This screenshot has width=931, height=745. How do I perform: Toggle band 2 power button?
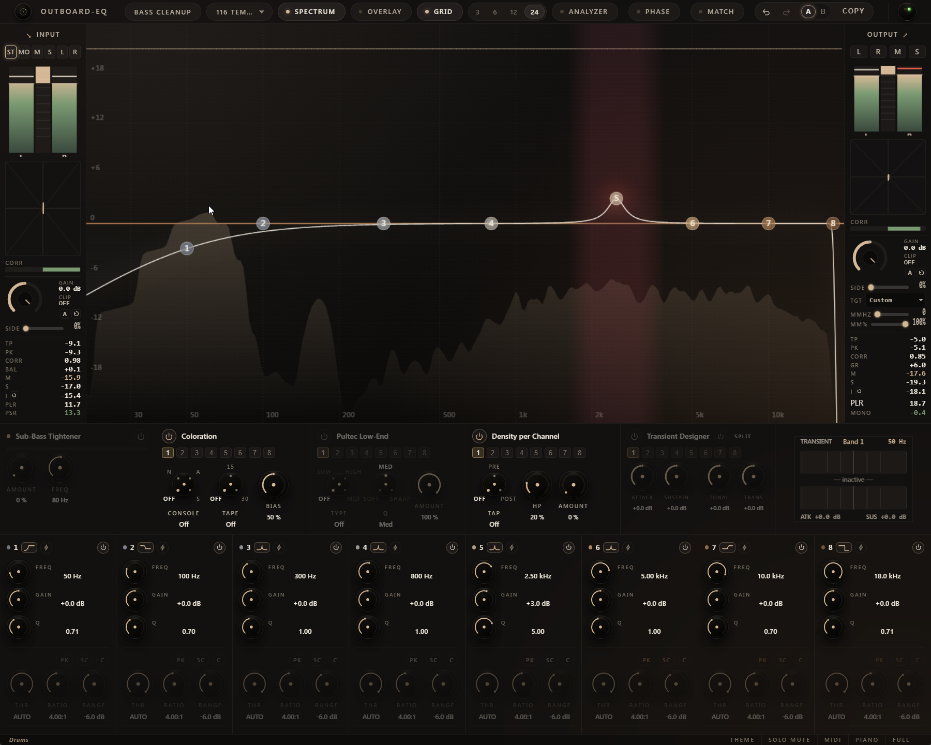tap(219, 547)
